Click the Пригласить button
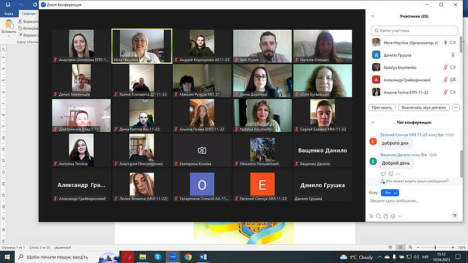Viewport: 468px width, 263px height. 382,108
